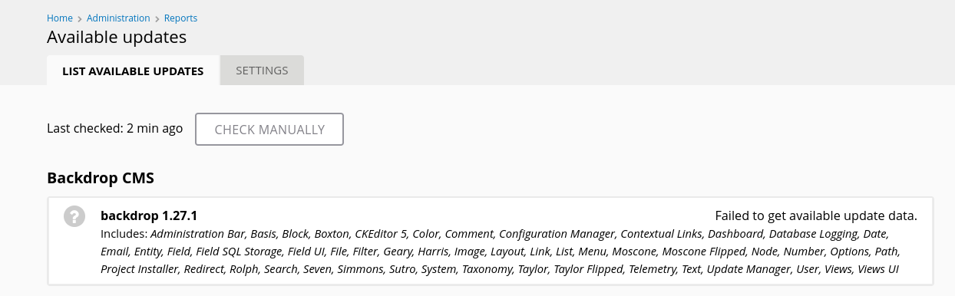The image size is (955, 296).
Task: Go to the Home breadcrumb link
Action: point(60,18)
